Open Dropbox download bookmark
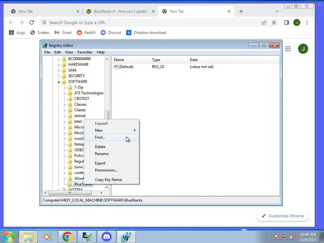324x243 pixels. [x=146, y=33]
